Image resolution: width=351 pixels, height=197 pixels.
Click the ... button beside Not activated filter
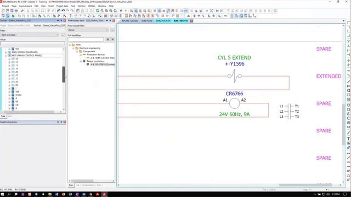coord(63,35)
